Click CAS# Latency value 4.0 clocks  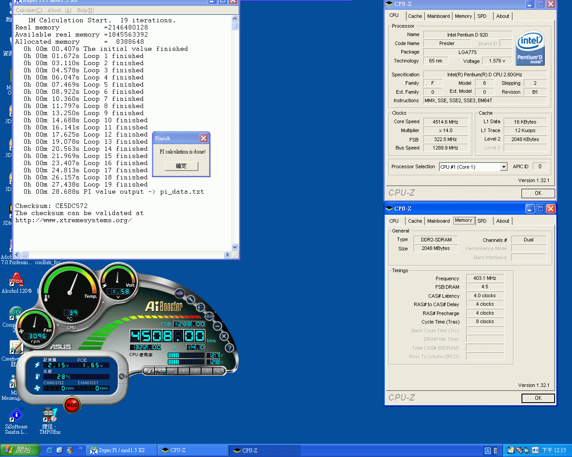485,295
